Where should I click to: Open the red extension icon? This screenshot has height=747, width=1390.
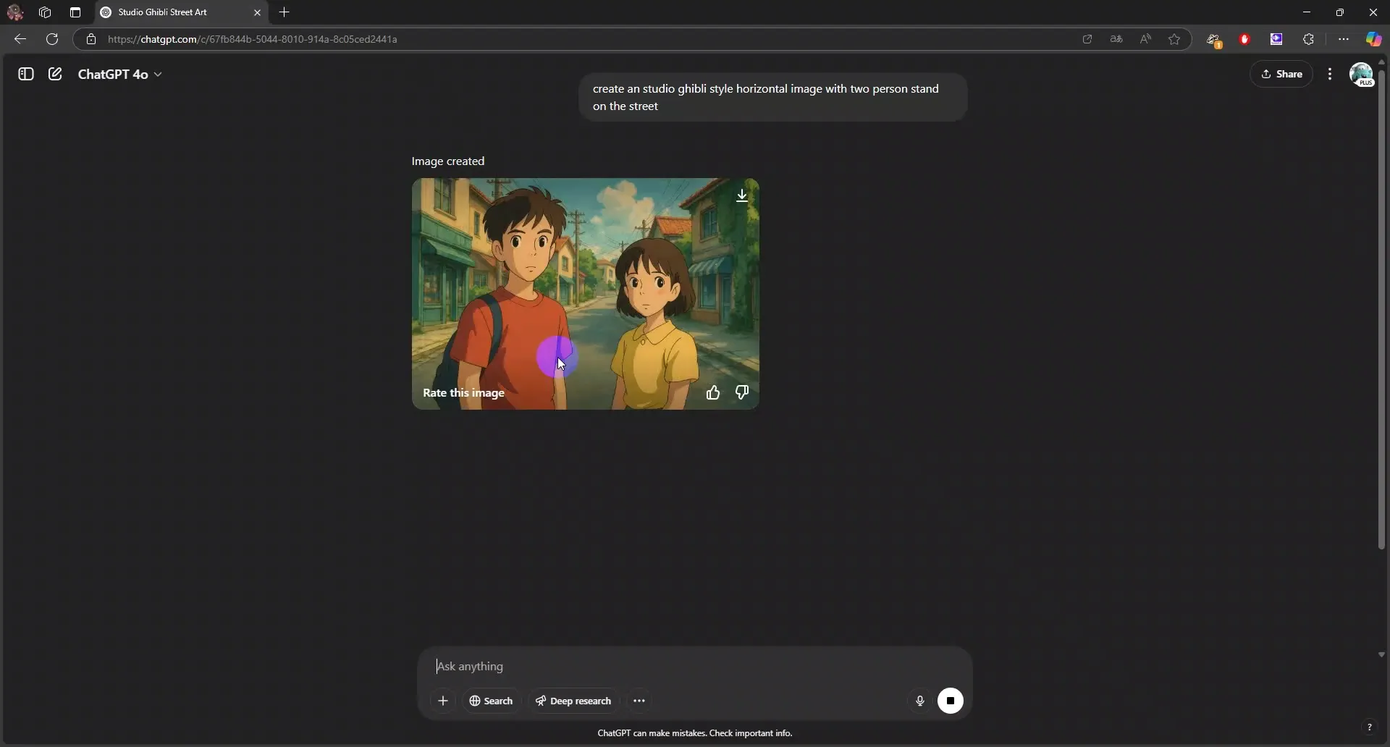pos(1245,39)
